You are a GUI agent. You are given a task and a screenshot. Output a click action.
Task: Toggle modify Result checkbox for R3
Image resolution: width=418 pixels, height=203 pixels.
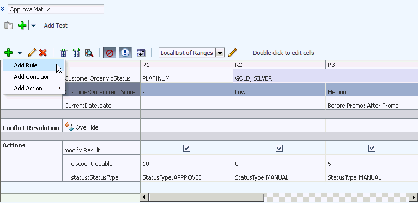(x=372, y=148)
